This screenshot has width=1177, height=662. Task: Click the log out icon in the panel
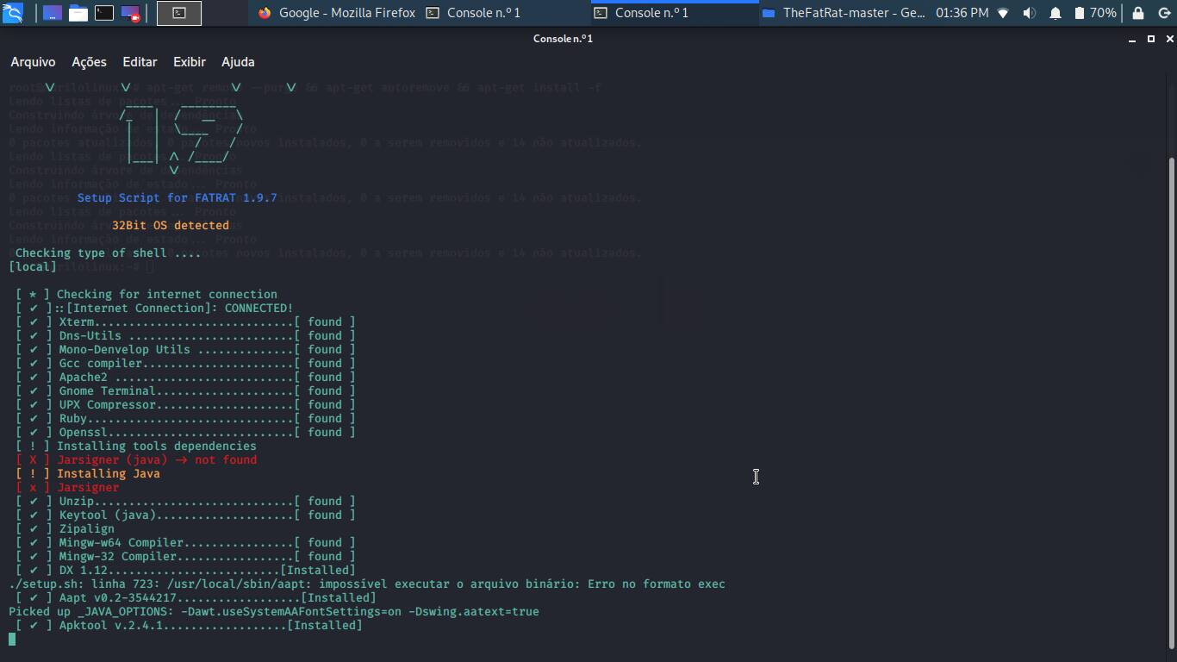pyautogui.click(x=1163, y=13)
